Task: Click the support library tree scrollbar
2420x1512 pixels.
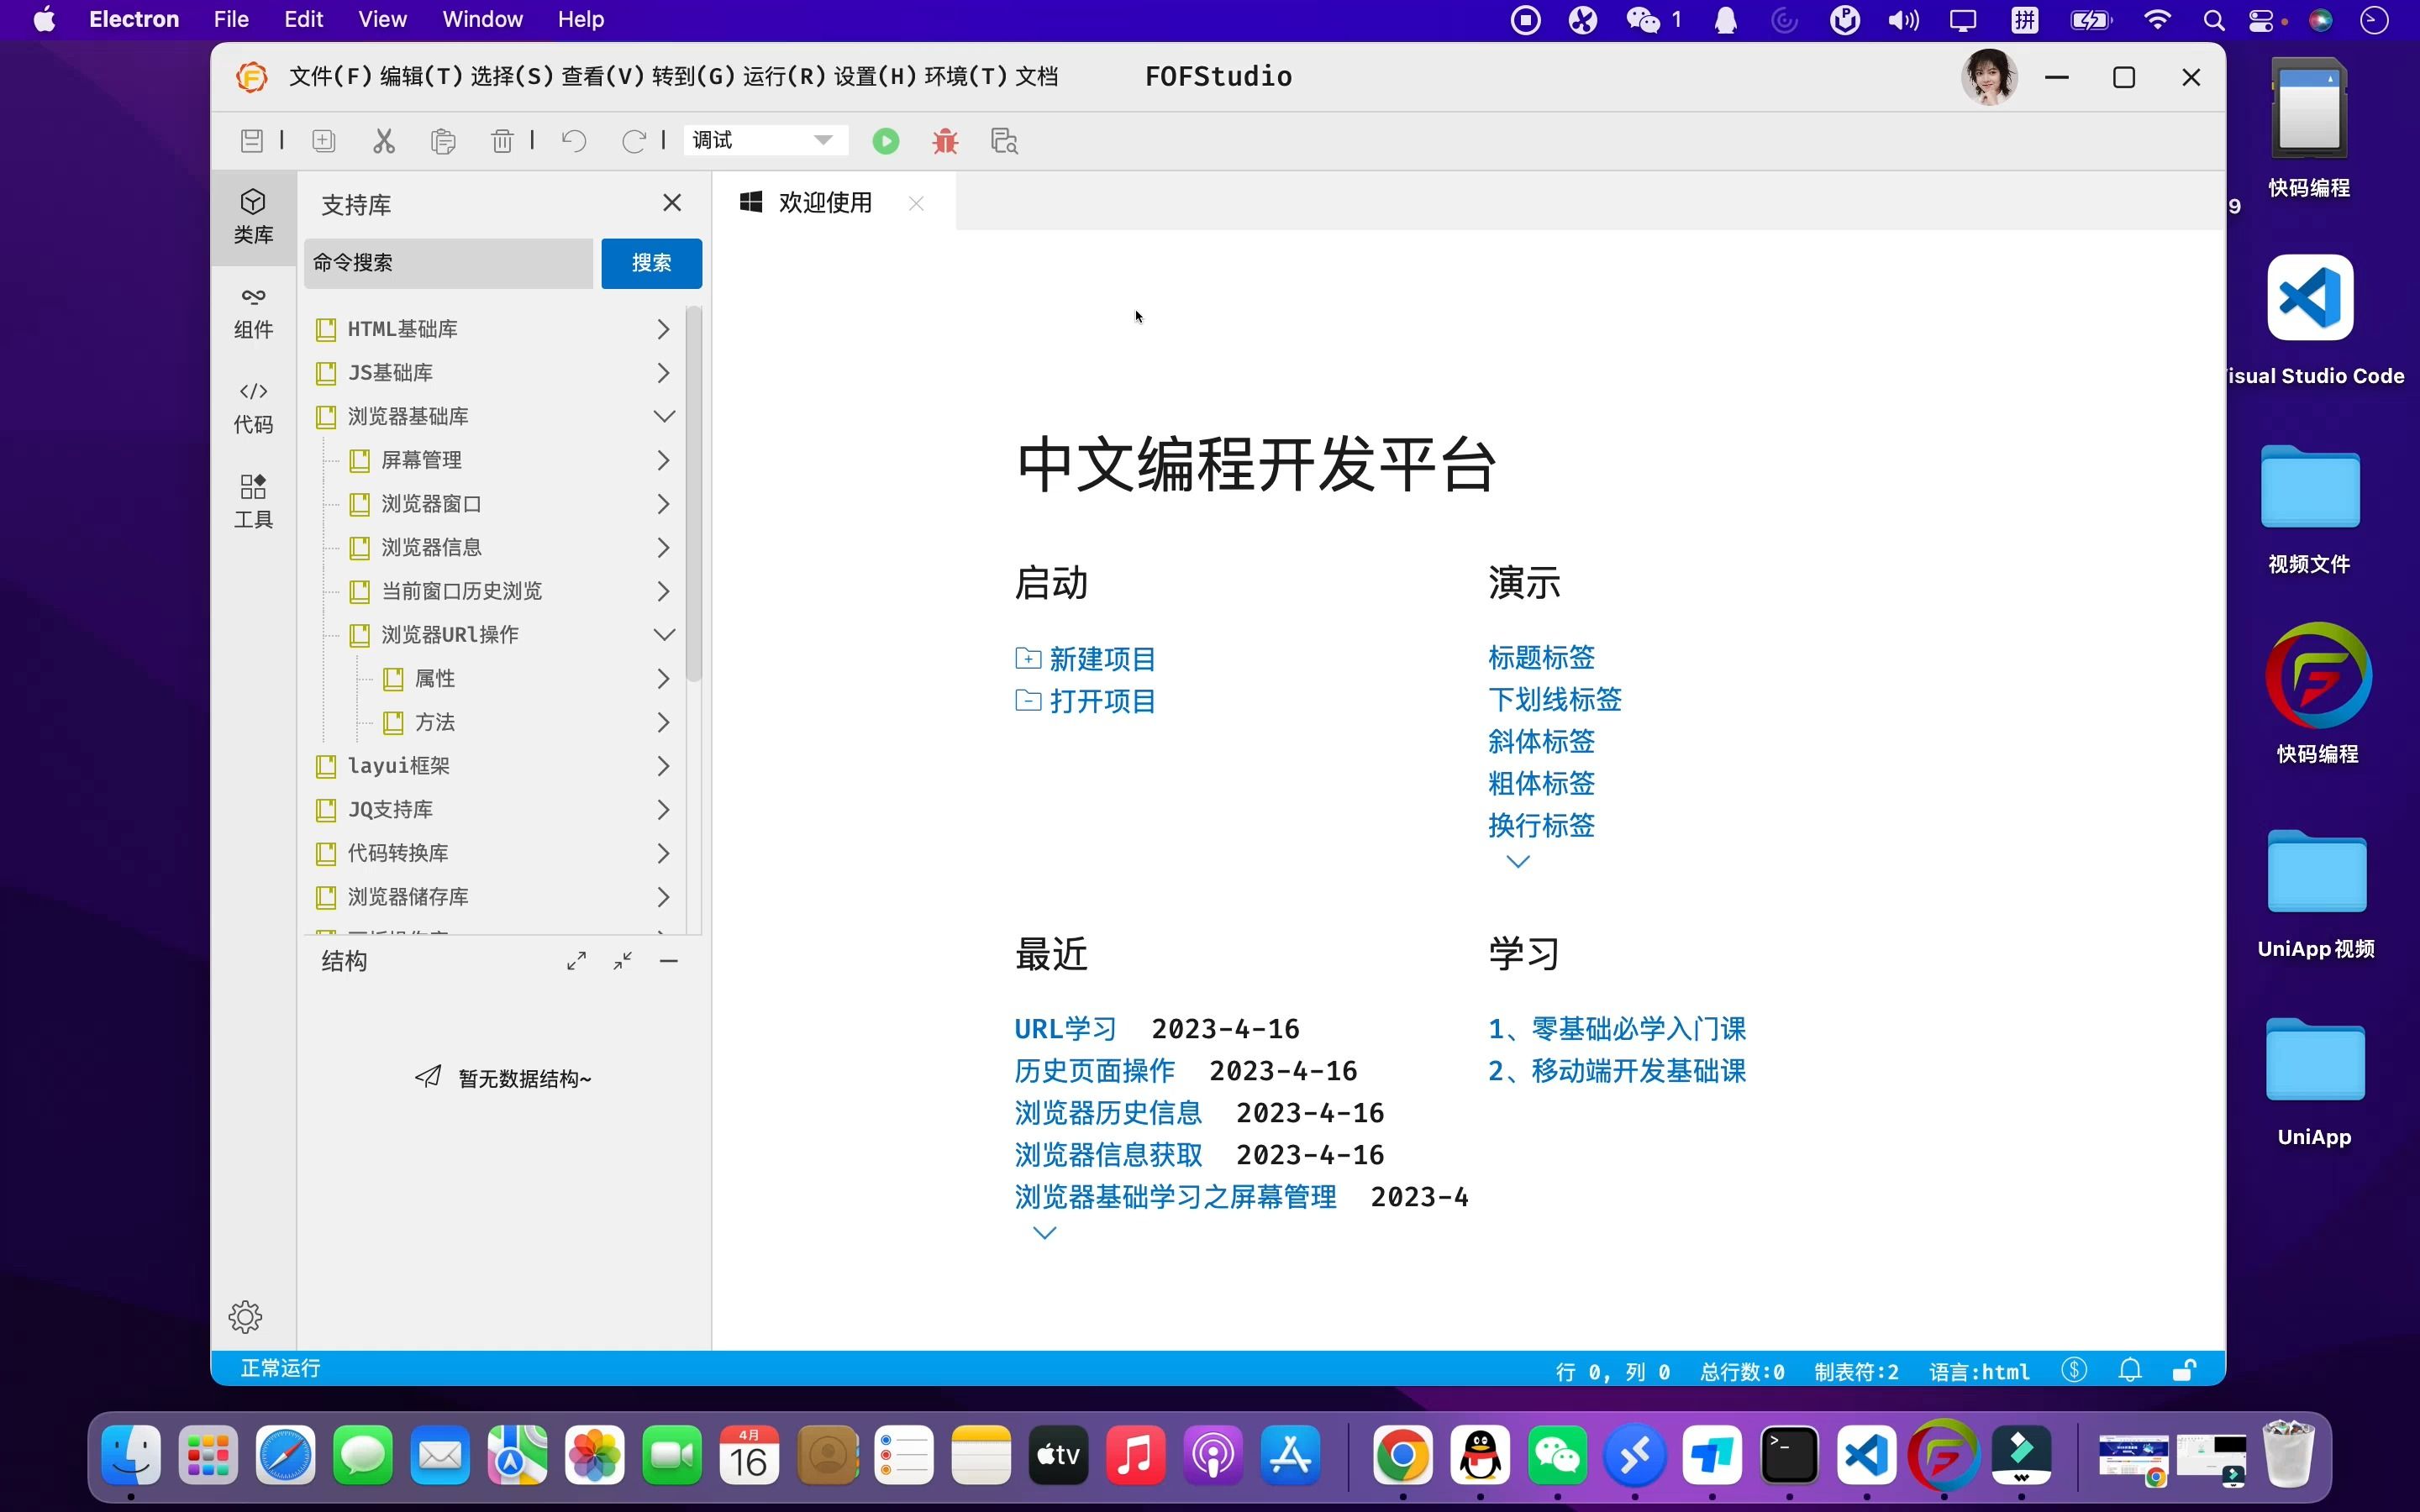Action: point(694,495)
